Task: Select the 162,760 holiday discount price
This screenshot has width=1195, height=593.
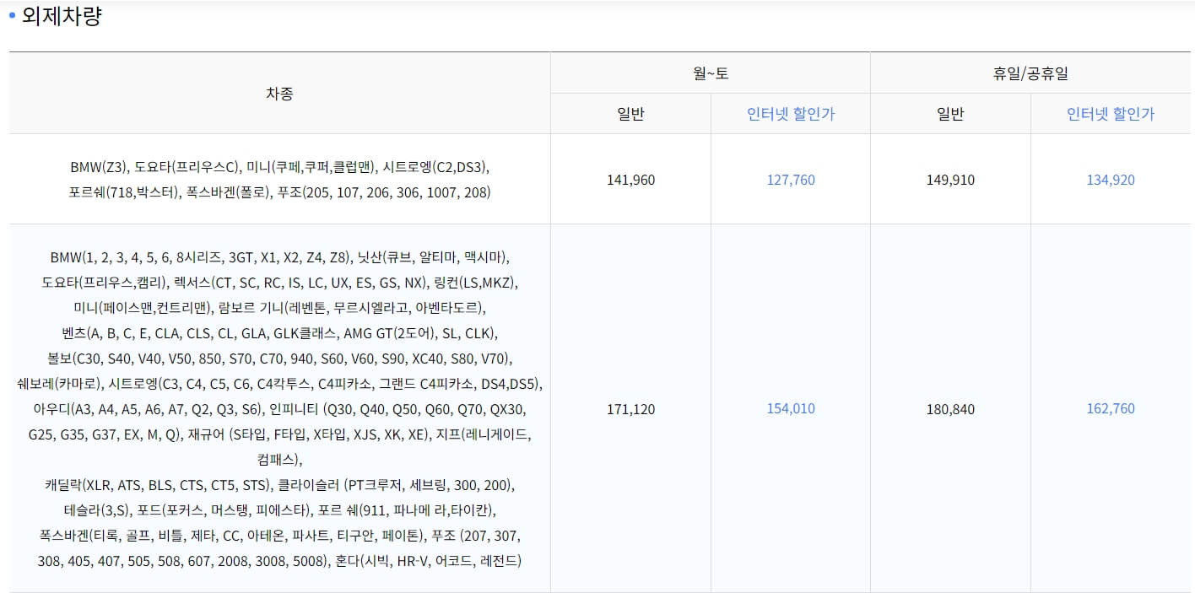Action: click(1111, 408)
